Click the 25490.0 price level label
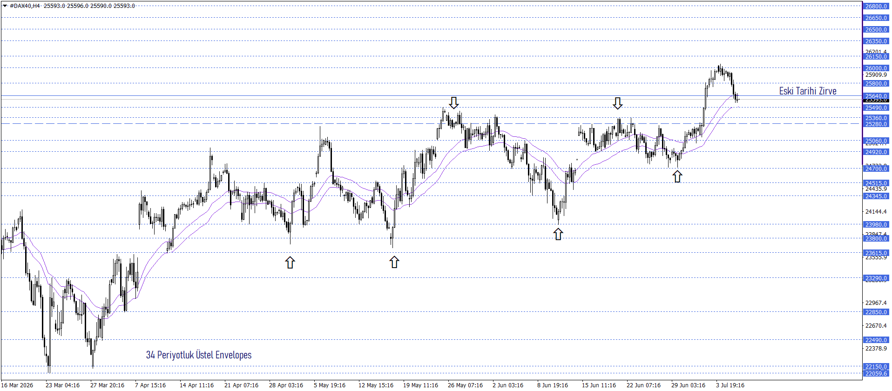 [876, 108]
